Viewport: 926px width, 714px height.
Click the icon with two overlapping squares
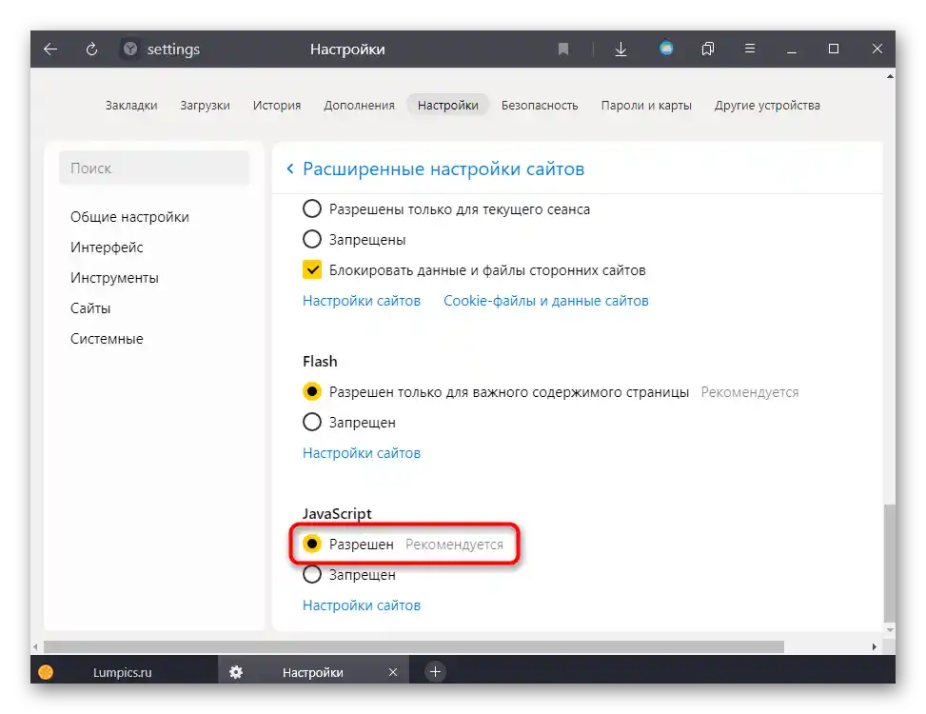[x=707, y=49]
